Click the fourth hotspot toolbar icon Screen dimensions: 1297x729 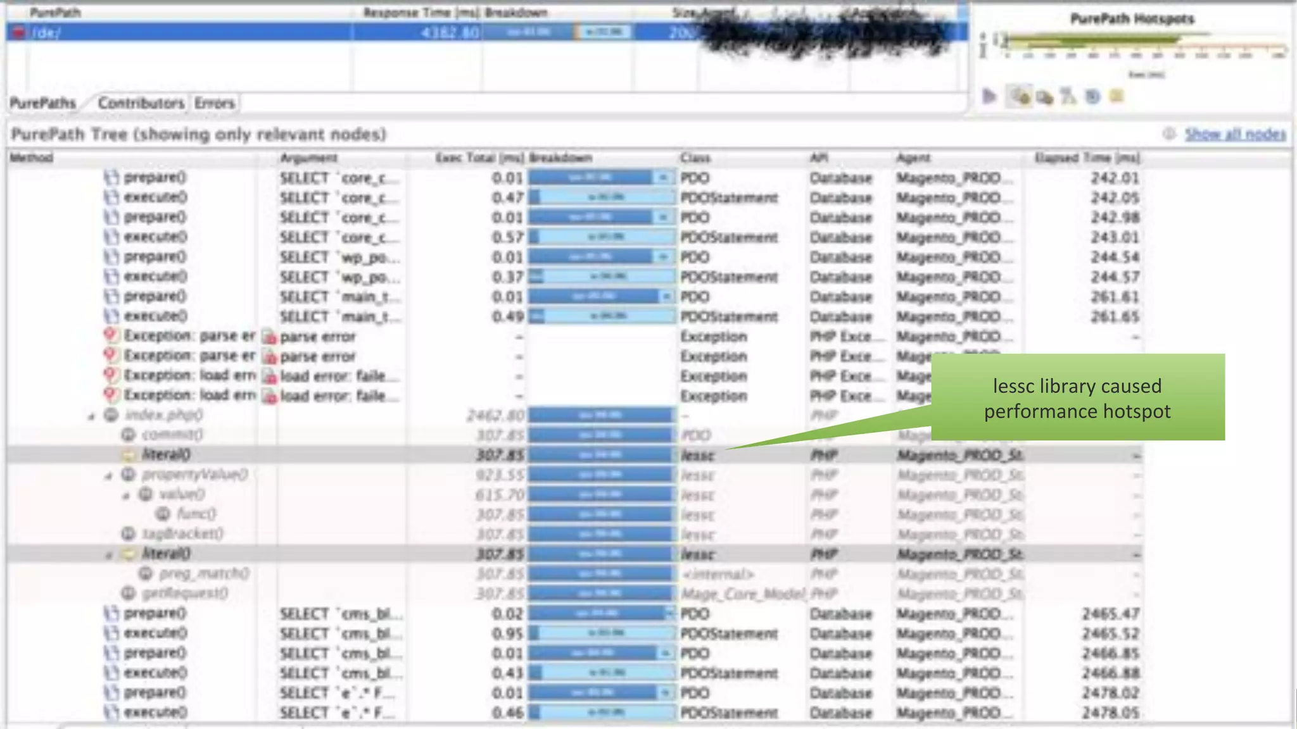[1068, 96]
